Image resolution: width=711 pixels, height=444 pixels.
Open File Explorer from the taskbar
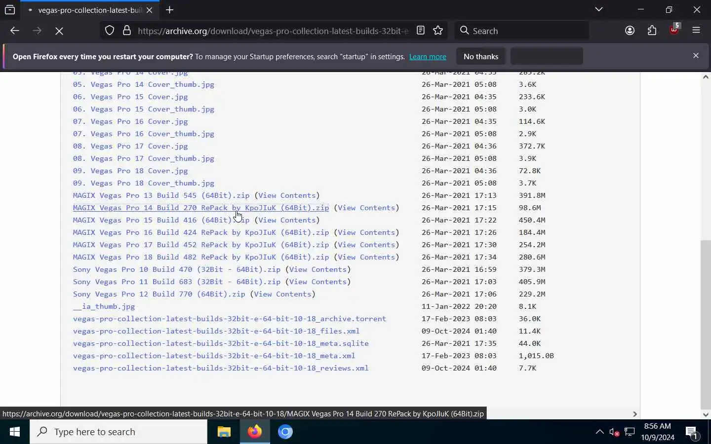pos(224,432)
